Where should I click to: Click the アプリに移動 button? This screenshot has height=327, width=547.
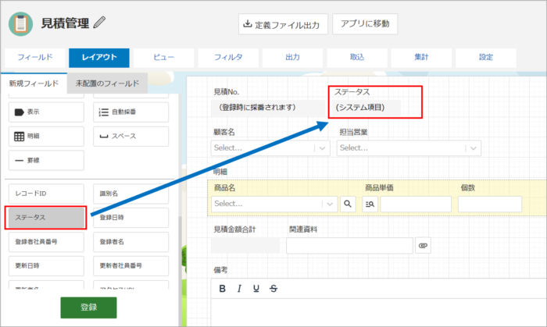pos(365,24)
